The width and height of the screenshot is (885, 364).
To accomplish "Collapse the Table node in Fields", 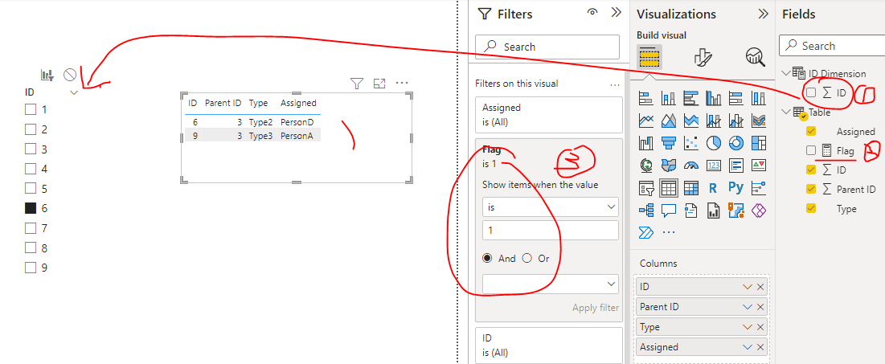I will point(785,112).
